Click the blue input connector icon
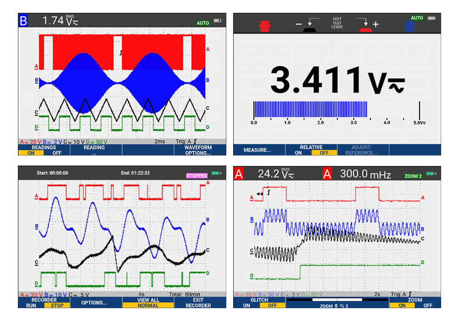Viewport: 459px width, 321px height. (x=409, y=26)
